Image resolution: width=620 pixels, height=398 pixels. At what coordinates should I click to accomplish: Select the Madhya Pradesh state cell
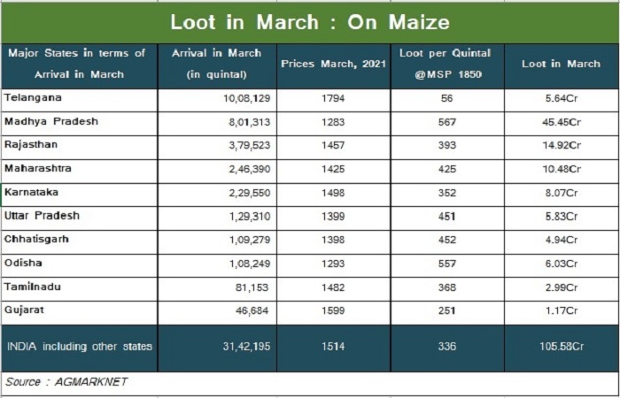[51, 121]
